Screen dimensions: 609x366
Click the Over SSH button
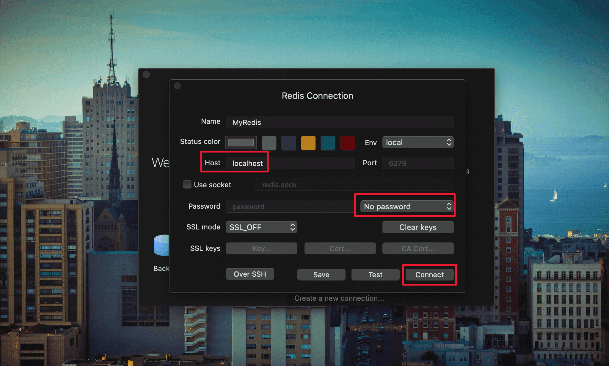point(250,274)
